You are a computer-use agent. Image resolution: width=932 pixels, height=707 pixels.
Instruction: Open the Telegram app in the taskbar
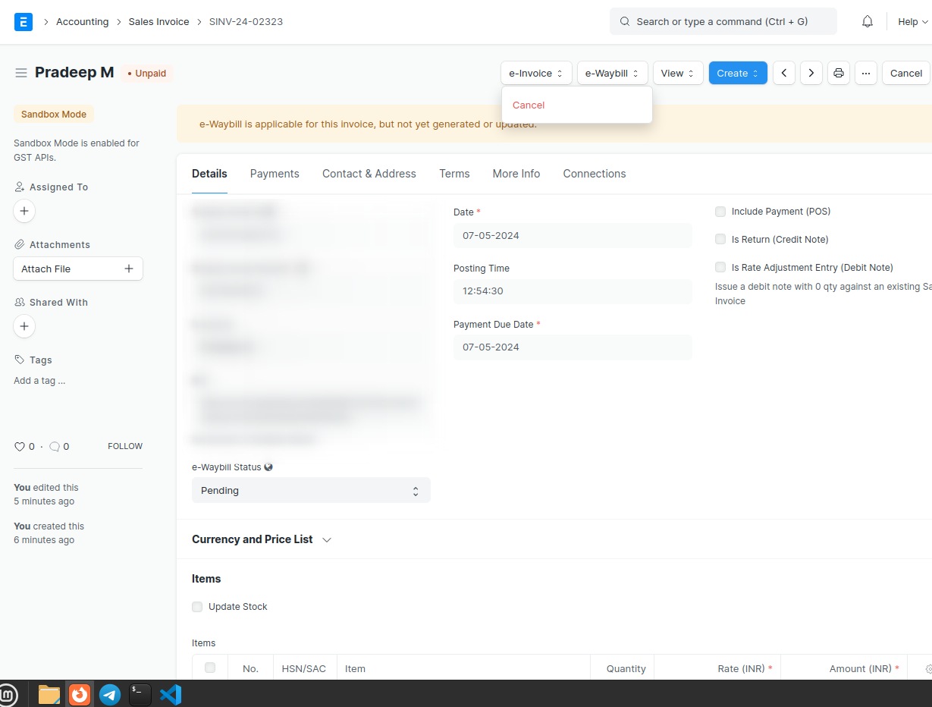[110, 694]
